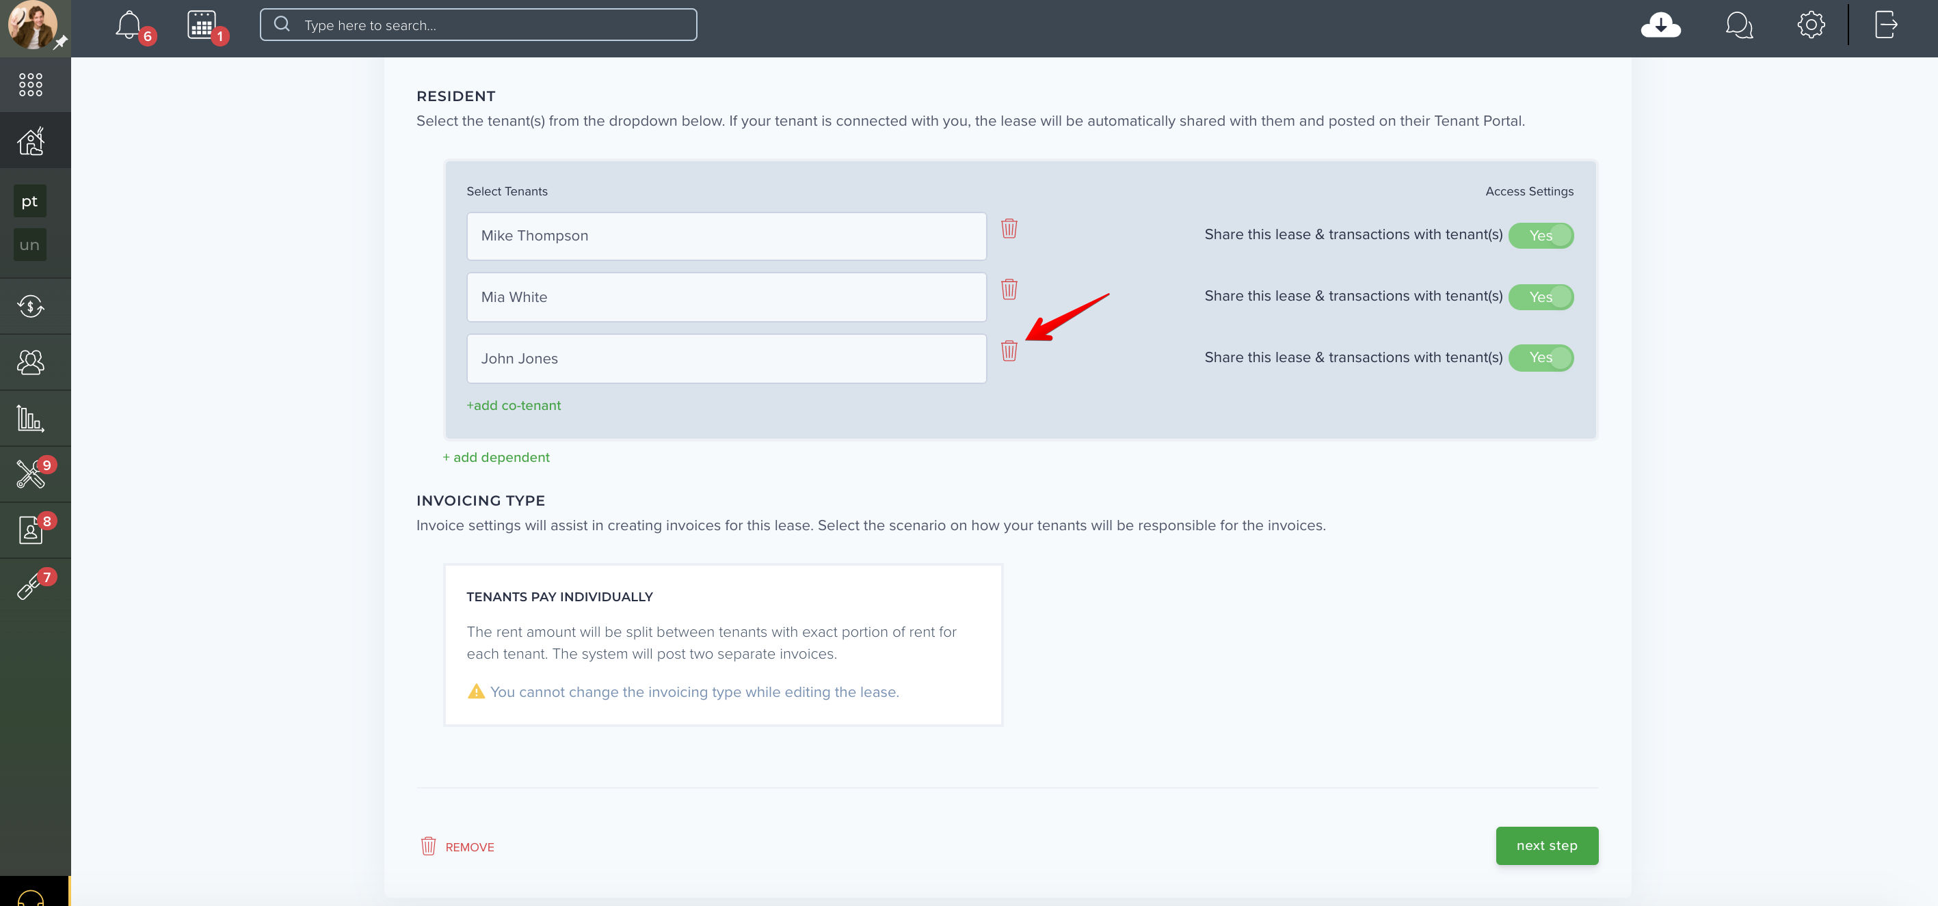Open the John Jones tenant dropdown
1938x906 pixels.
[726, 359]
